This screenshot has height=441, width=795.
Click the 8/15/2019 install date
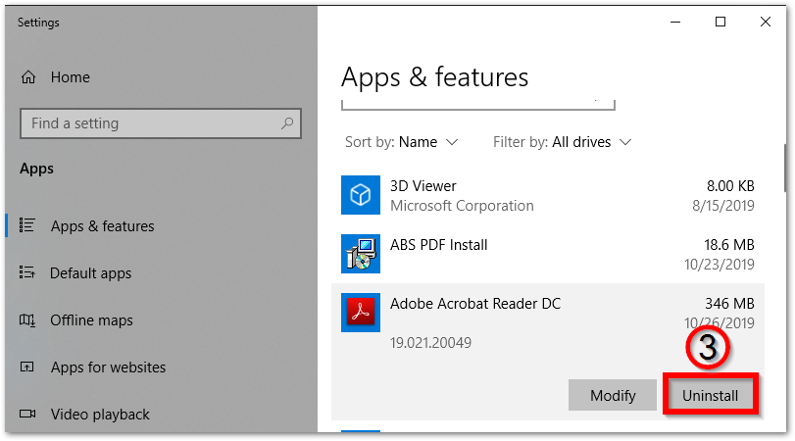click(x=723, y=206)
